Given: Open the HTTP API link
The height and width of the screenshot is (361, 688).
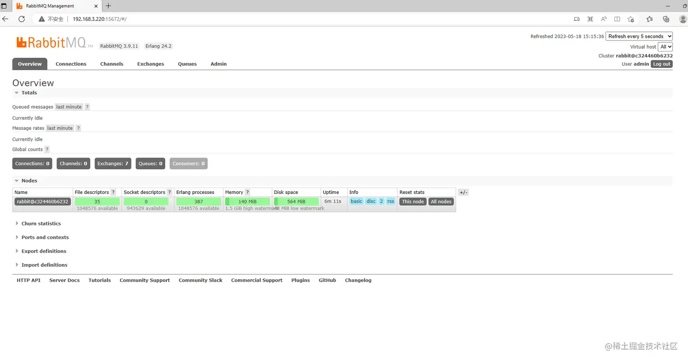Looking at the screenshot, I should pyautogui.click(x=29, y=280).
